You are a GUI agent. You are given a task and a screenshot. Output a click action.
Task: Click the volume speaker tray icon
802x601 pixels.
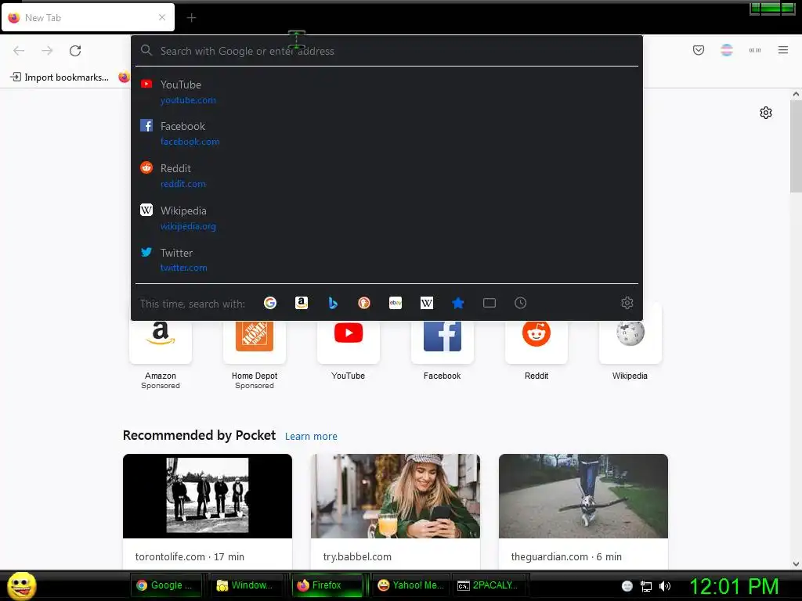click(665, 586)
